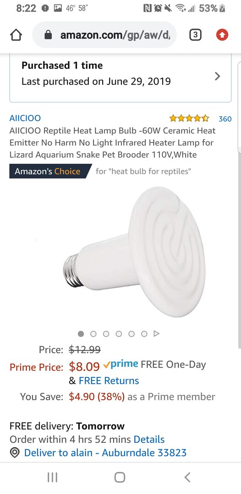The width and height of the screenshot is (241, 494).
Task: Tap the browser home icon
Action: (x=16, y=35)
